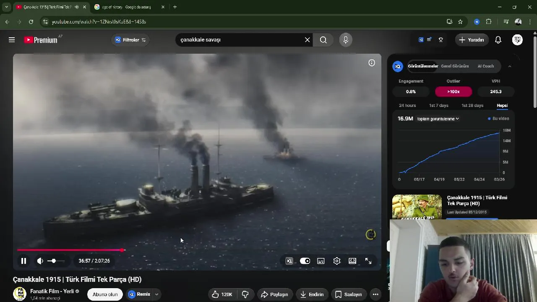Start voice search with the microphone icon
The height and width of the screenshot is (302, 537).
point(346,40)
